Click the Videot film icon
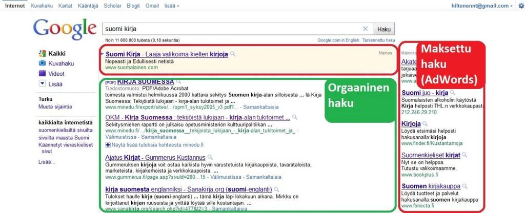The width and height of the screenshot is (525, 213). point(42,73)
